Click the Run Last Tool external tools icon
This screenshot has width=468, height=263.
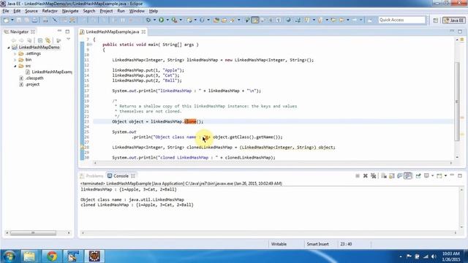point(174,20)
